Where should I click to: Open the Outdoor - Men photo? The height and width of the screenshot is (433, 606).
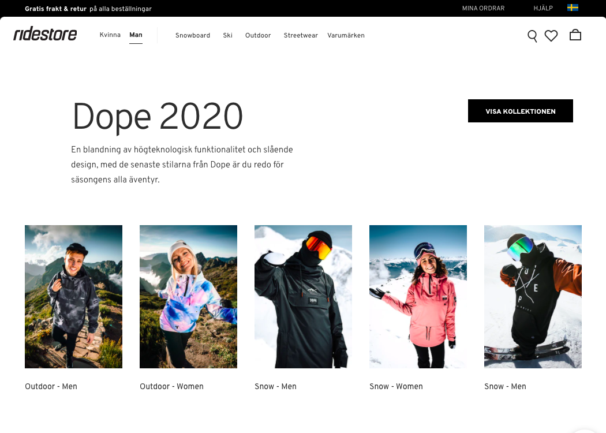coord(73,297)
